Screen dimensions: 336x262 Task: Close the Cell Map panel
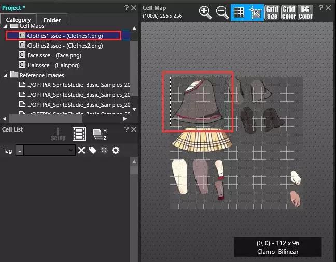point(328,8)
